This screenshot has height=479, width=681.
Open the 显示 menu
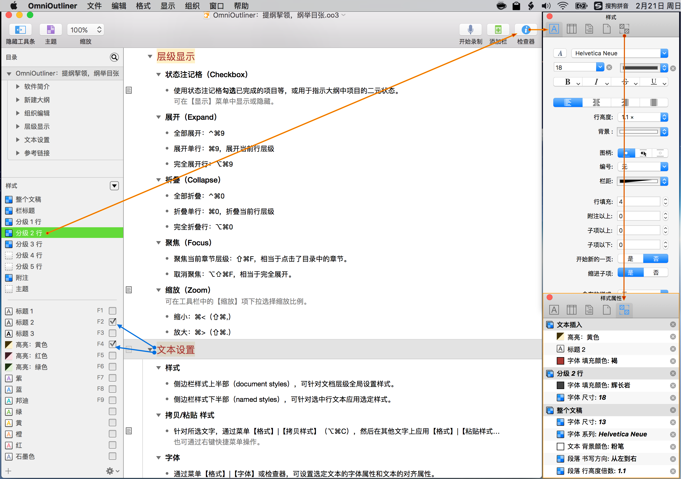tap(168, 6)
